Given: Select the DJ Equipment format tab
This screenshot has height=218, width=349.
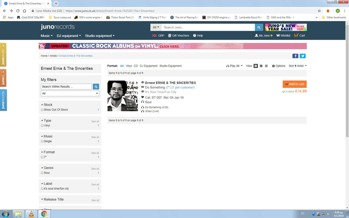Looking at the screenshot, I should tap(148, 66).
